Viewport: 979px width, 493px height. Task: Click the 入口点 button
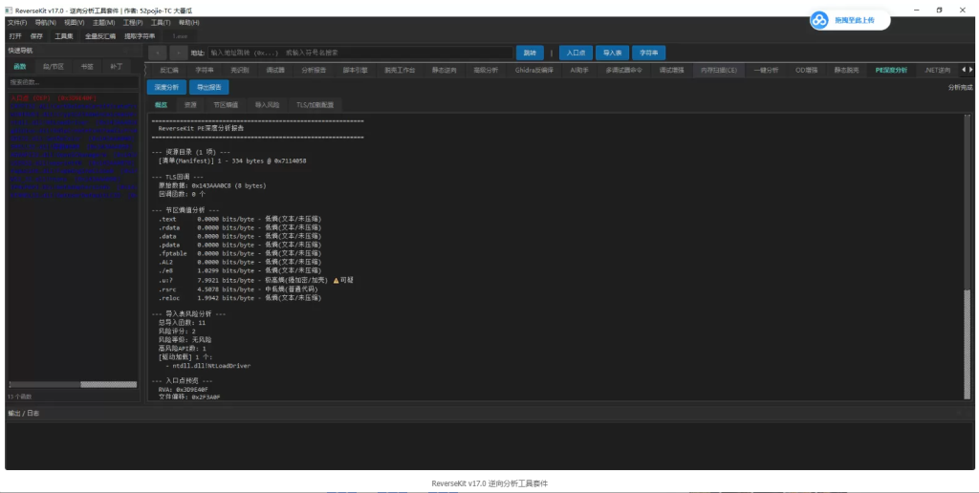point(576,54)
